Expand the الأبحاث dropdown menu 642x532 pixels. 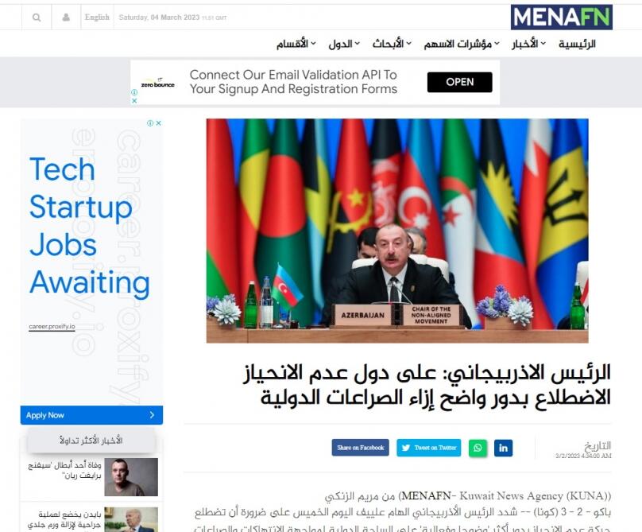pyautogui.click(x=392, y=44)
